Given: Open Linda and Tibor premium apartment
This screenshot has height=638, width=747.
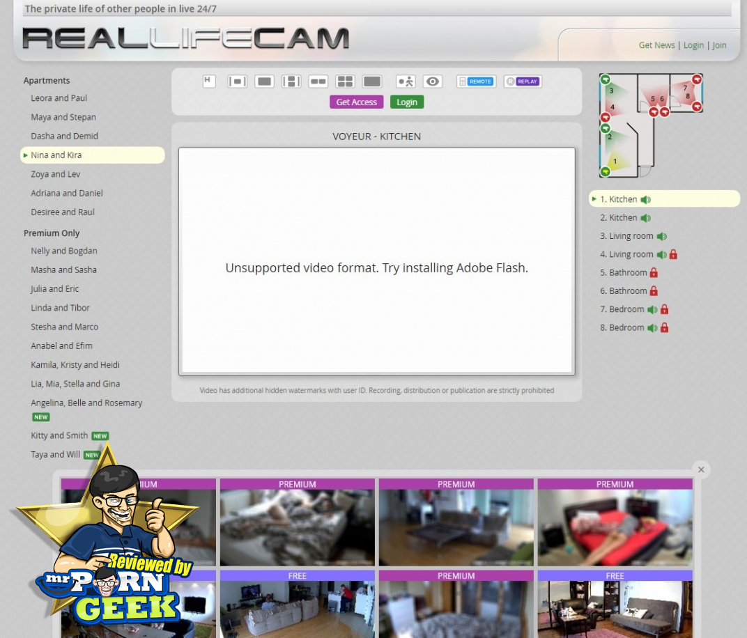Looking at the screenshot, I should pos(60,308).
